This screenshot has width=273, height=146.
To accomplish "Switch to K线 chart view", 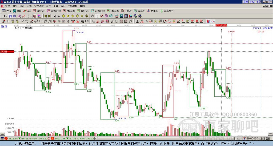I will (27, 11).
